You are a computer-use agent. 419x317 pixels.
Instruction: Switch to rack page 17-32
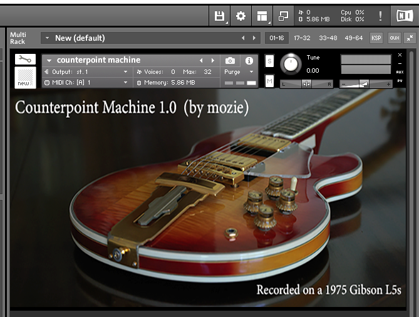point(302,38)
